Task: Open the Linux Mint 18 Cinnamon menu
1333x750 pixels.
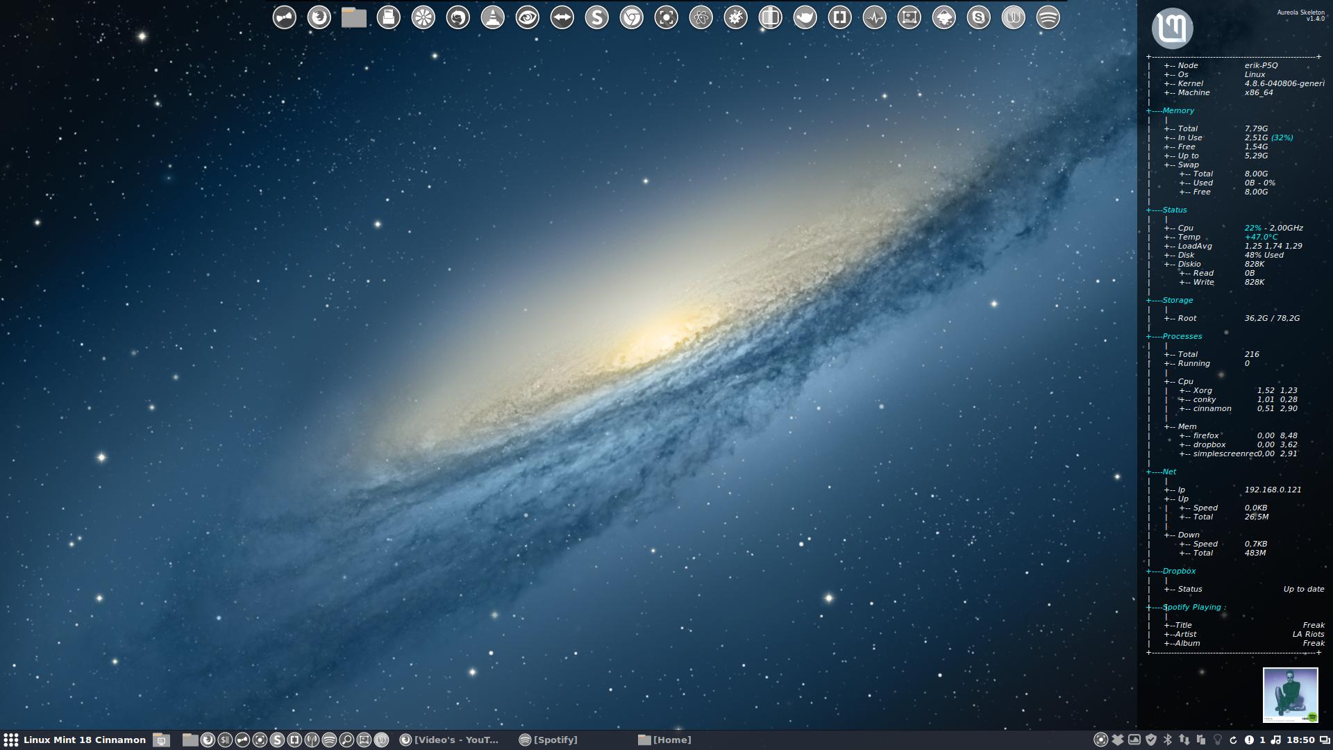Action: (x=76, y=740)
